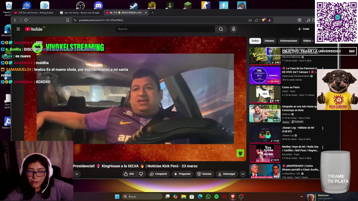Select the Debates filter chip

click(x=269, y=41)
